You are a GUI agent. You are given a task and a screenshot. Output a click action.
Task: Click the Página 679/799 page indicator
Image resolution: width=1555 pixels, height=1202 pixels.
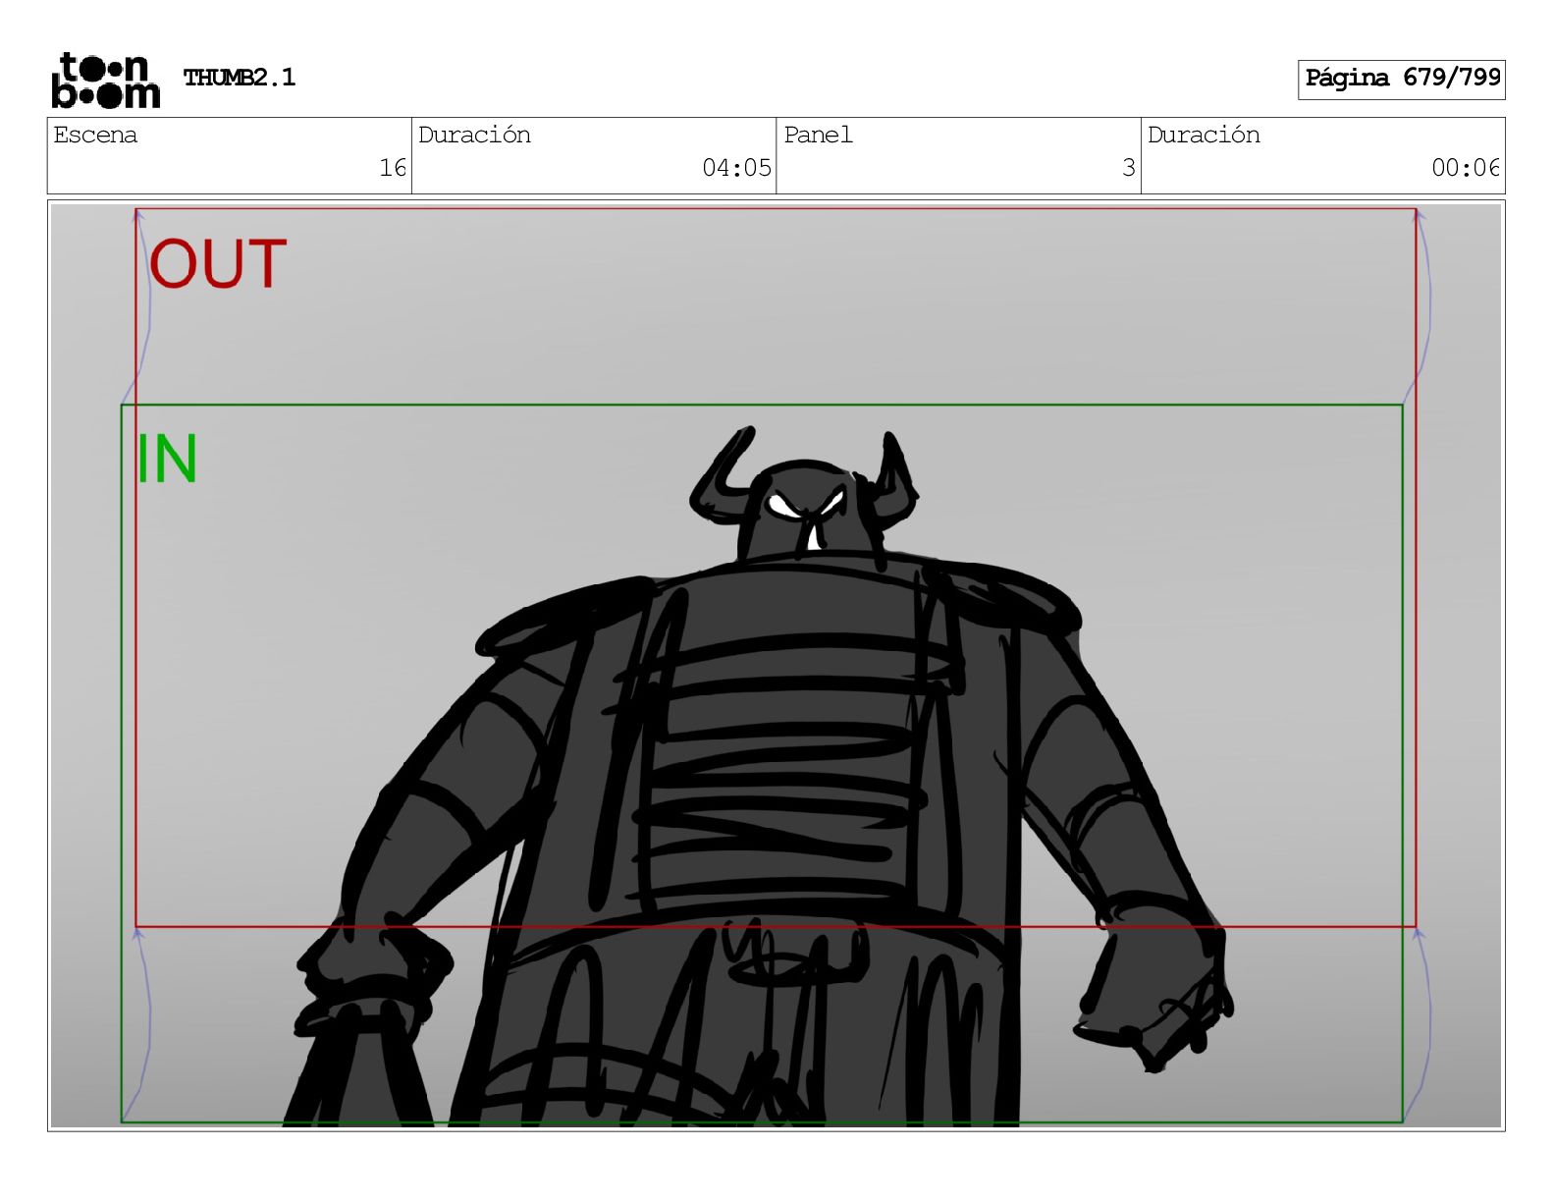pos(1401,79)
